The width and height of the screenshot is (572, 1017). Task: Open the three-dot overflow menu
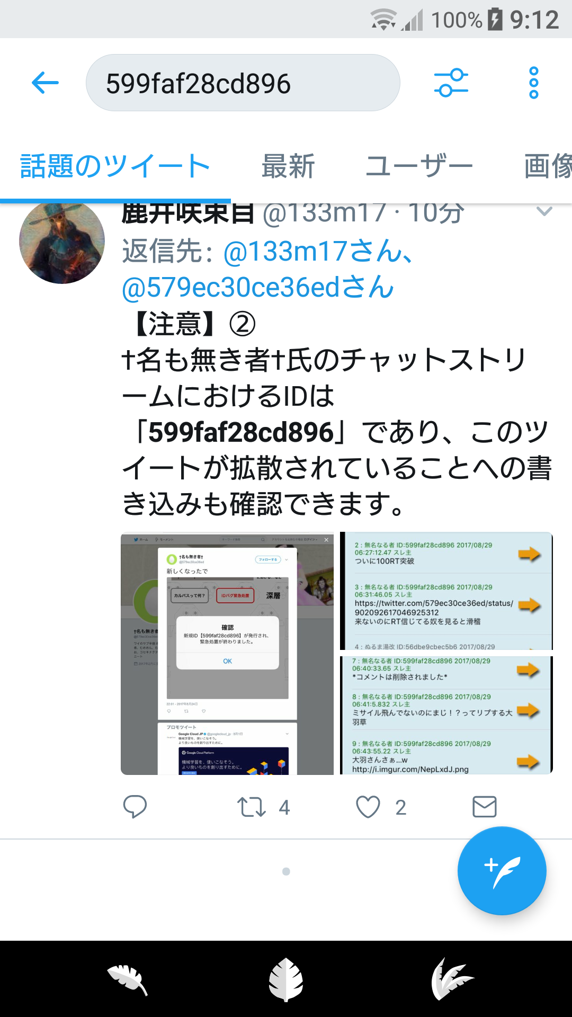tap(534, 83)
